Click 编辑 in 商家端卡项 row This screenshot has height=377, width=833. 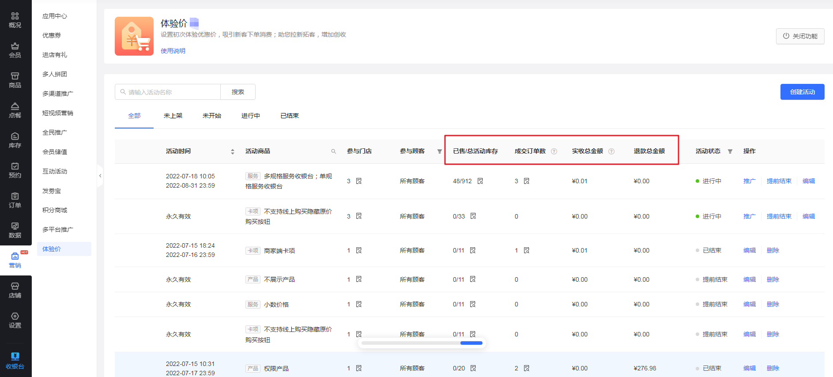[x=749, y=250]
